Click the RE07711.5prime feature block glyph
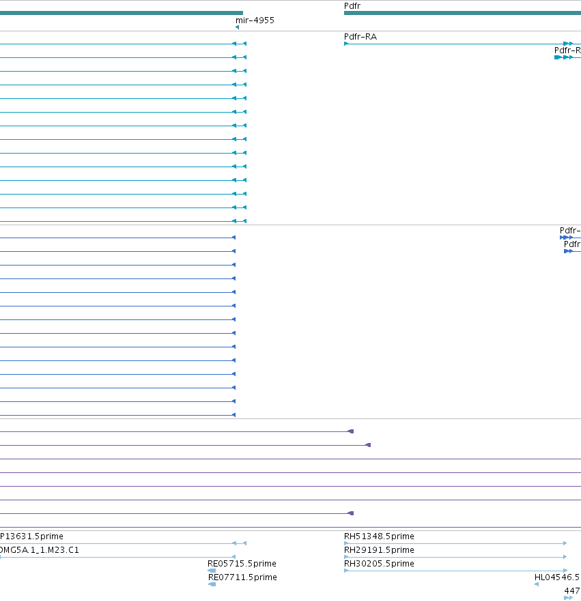Screen dimensions: 581x602 pos(212,584)
